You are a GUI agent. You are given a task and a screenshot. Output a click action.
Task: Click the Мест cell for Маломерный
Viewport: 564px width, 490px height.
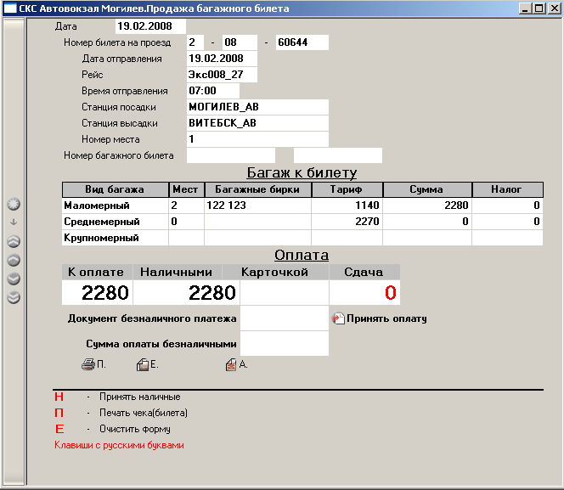pyautogui.click(x=186, y=206)
